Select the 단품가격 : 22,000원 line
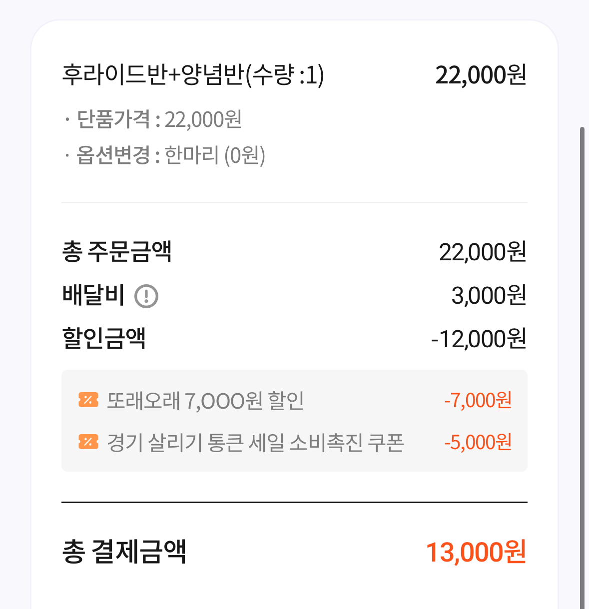This screenshot has width=589, height=609. pyautogui.click(x=154, y=119)
